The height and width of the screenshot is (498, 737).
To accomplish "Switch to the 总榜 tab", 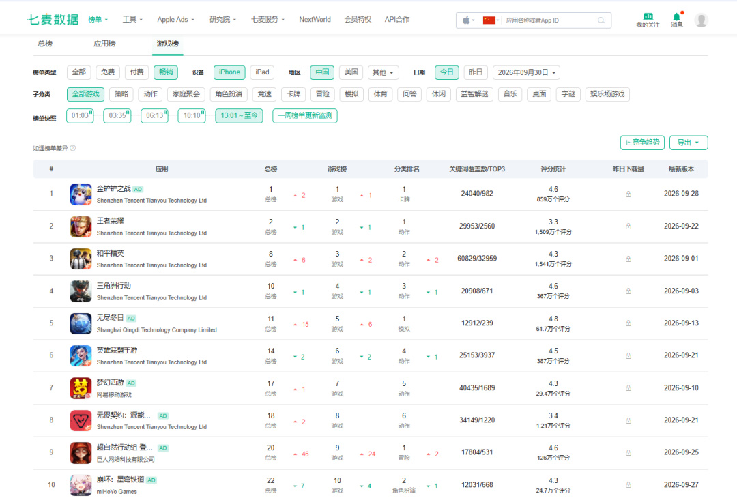I will pos(45,44).
